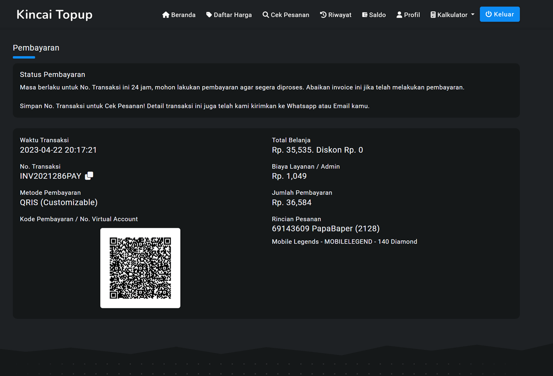Click the admin fee Rp. 1,049
The height and width of the screenshot is (376, 553).
pos(289,176)
